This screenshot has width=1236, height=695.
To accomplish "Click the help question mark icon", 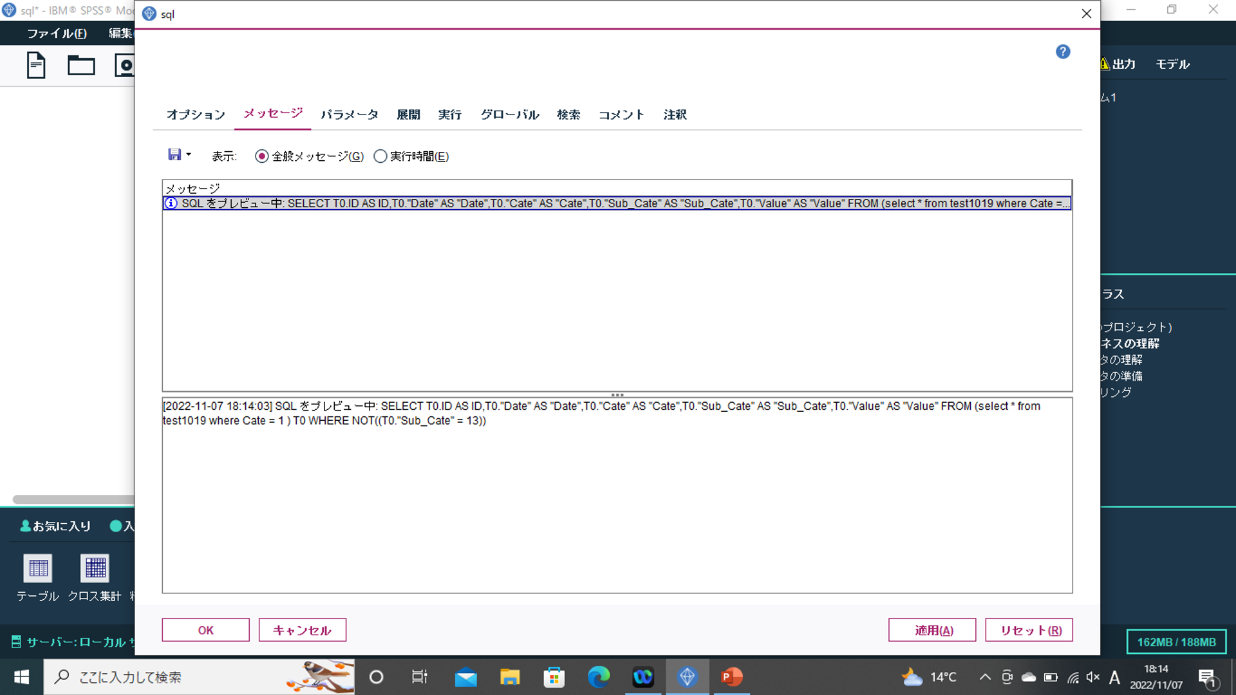I will (1063, 51).
